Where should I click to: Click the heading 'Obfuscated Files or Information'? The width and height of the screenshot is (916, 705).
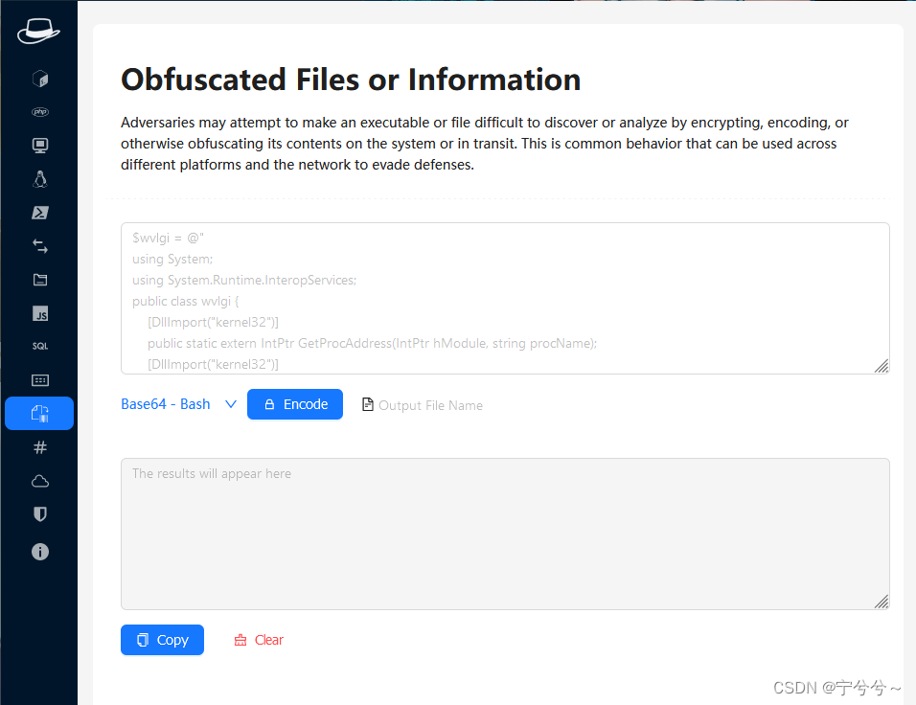(351, 80)
